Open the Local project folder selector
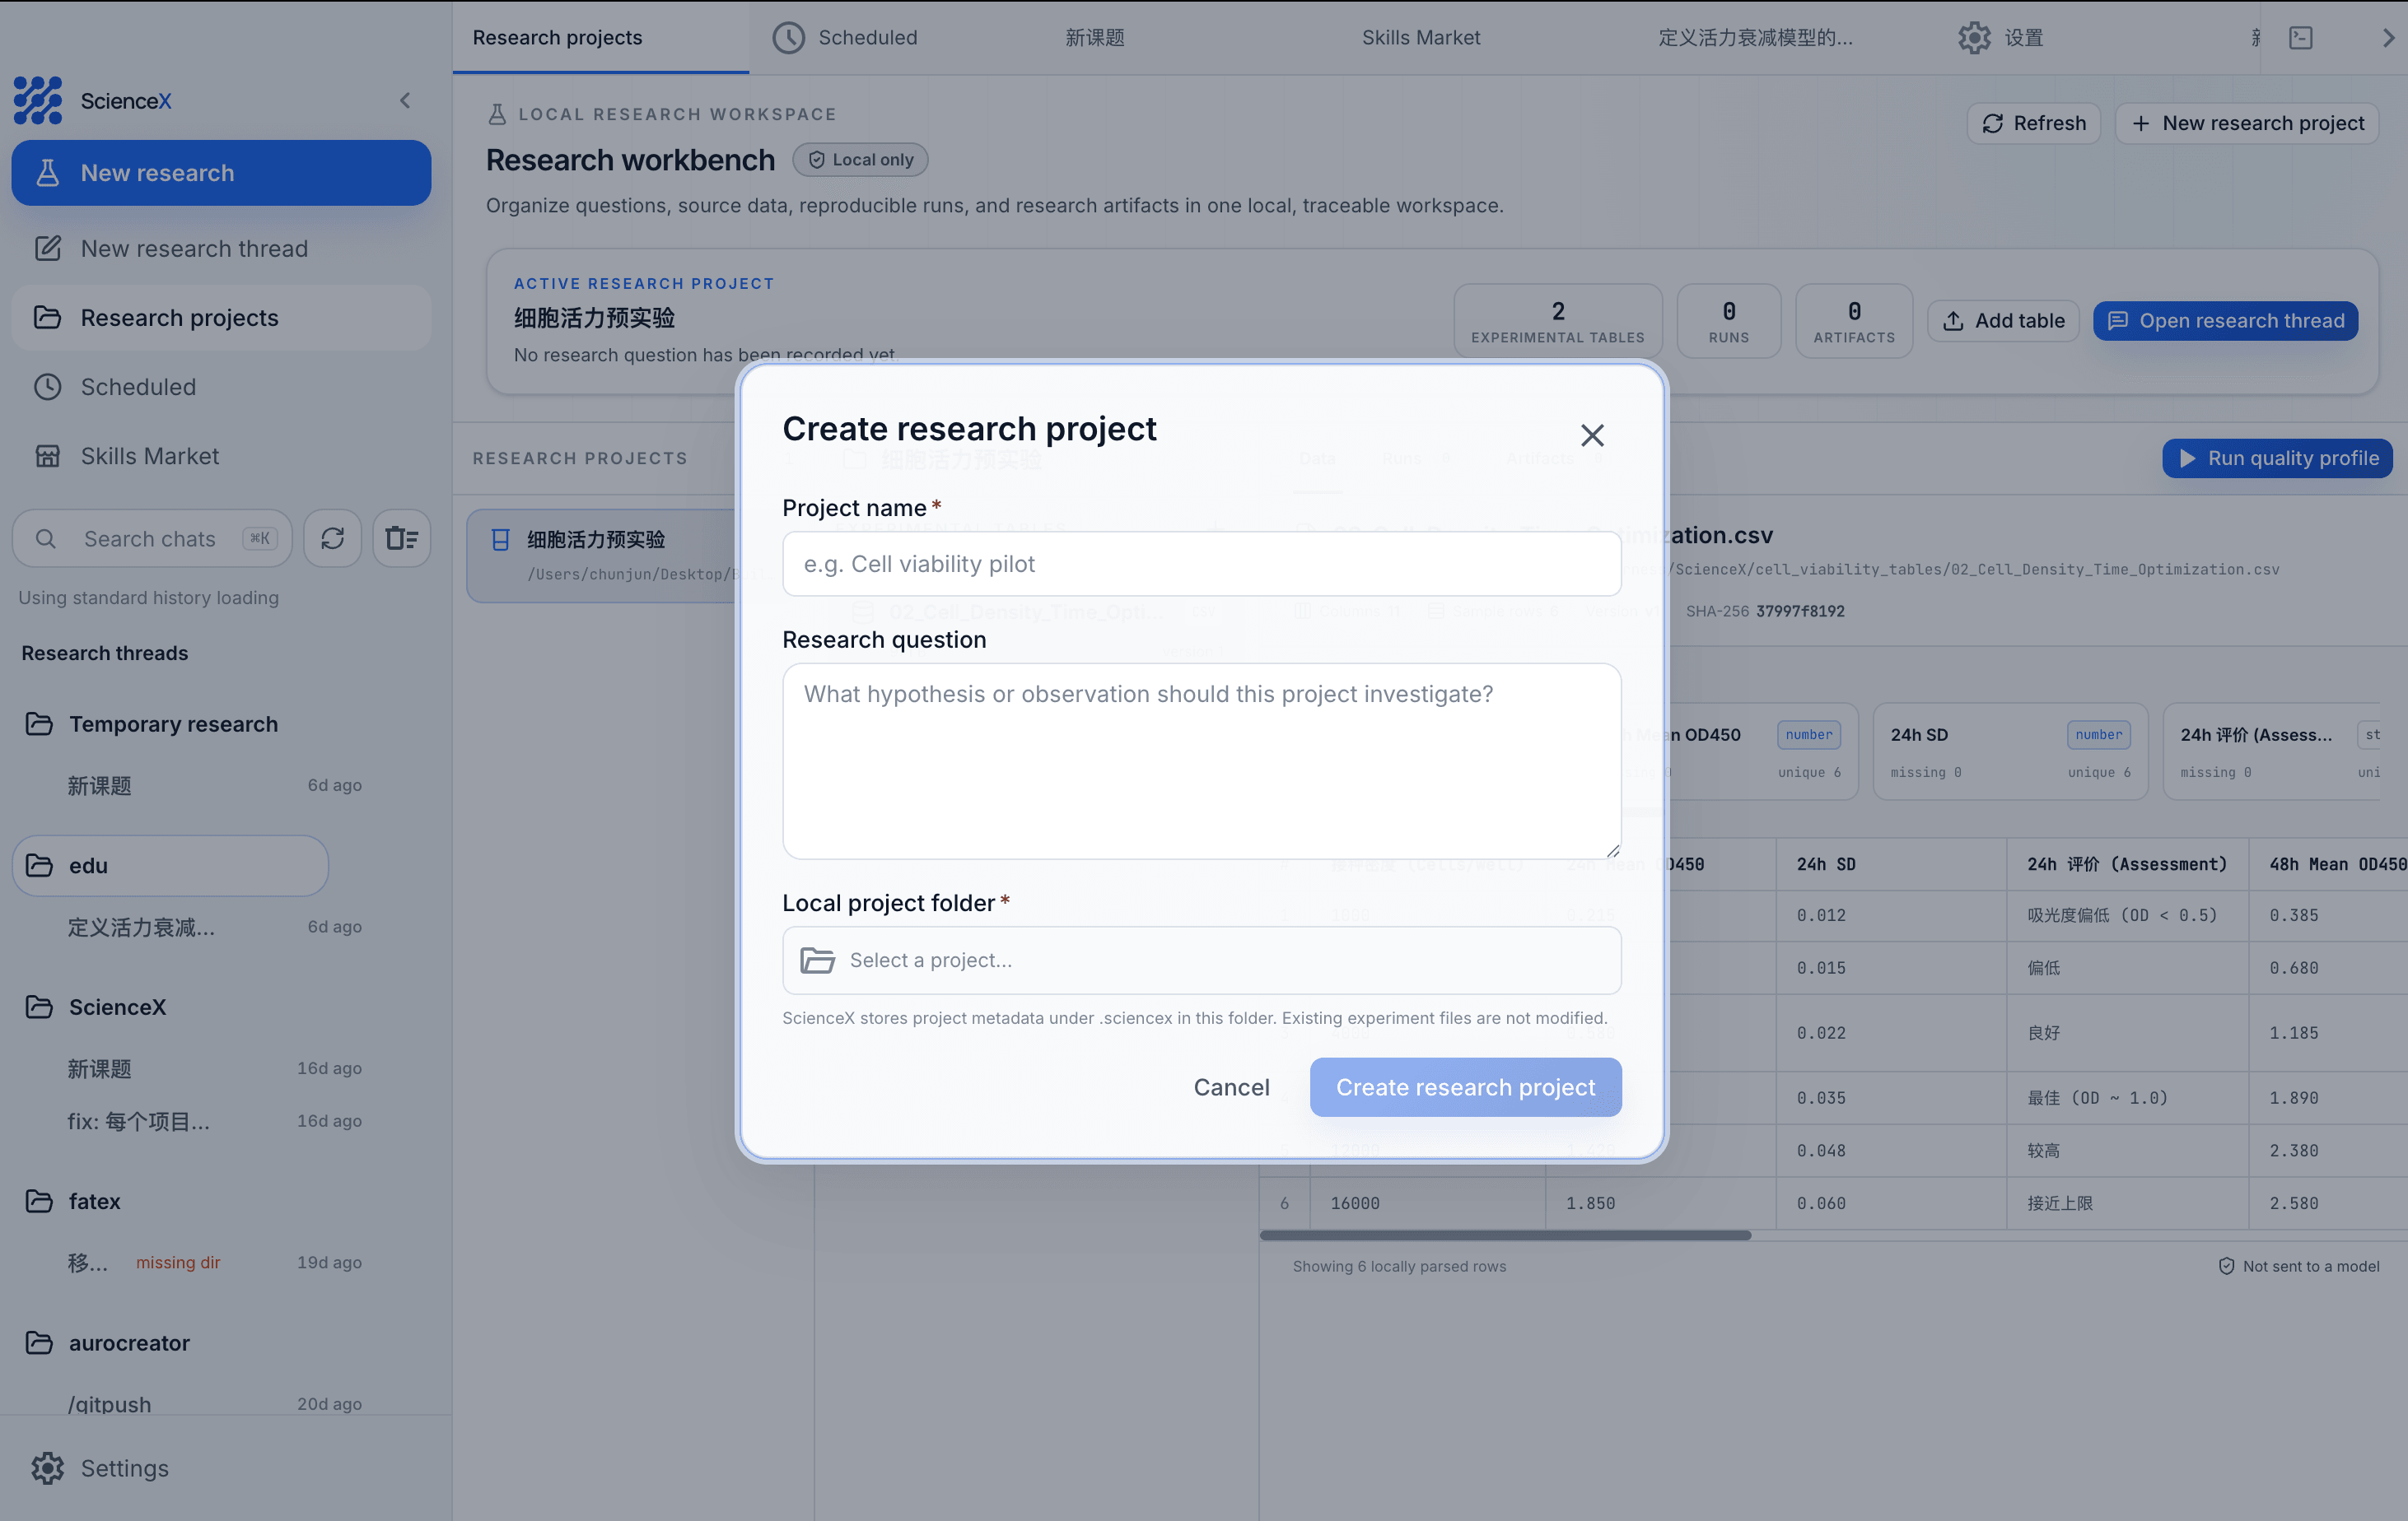 (1201, 961)
